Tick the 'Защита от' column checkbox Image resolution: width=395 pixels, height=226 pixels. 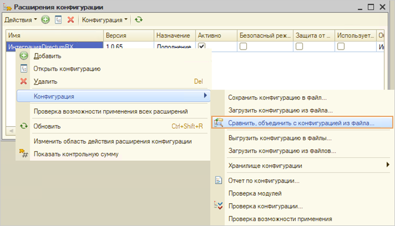click(x=299, y=47)
